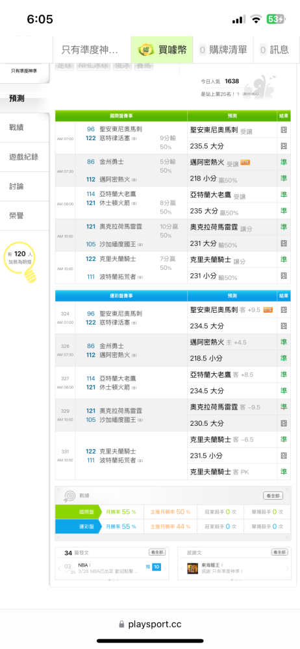Image resolution: width=300 pixels, height=649 pixels.
Task: Click 看全部 next to 34 篇發文
Action: [157, 552]
